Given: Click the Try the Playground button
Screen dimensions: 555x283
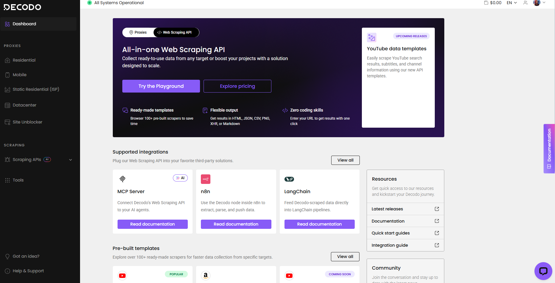Looking at the screenshot, I should pos(161,86).
